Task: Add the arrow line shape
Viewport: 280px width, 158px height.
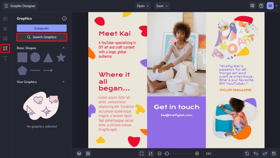Action: click(48, 70)
